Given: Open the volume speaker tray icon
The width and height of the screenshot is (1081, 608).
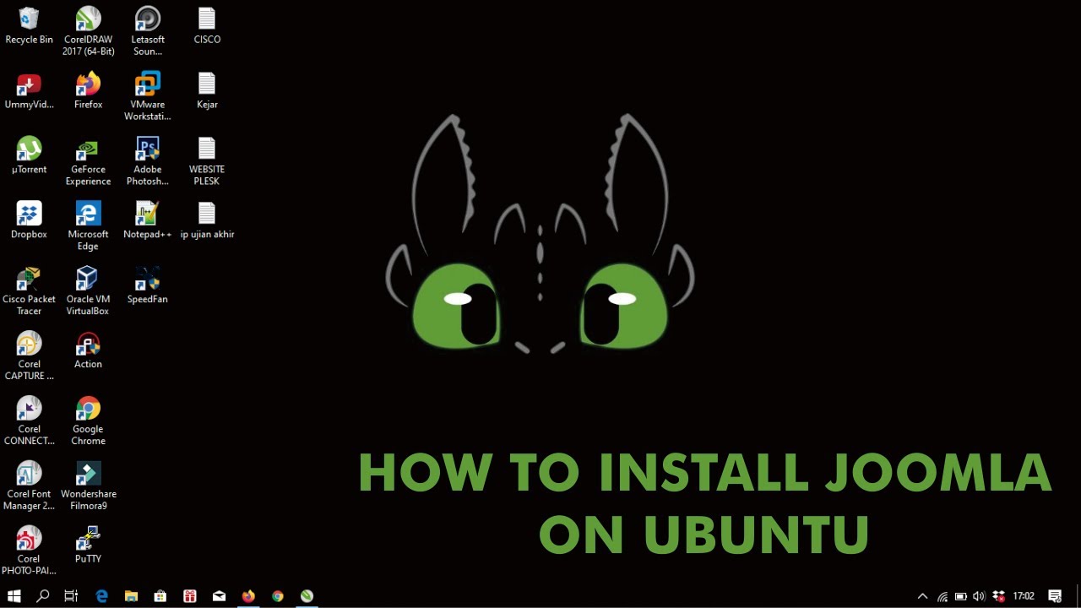Looking at the screenshot, I should [979, 596].
